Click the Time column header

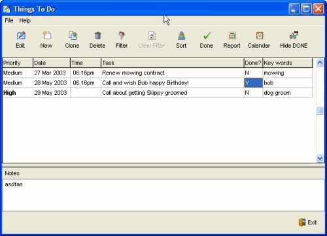(x=86, y=63)
